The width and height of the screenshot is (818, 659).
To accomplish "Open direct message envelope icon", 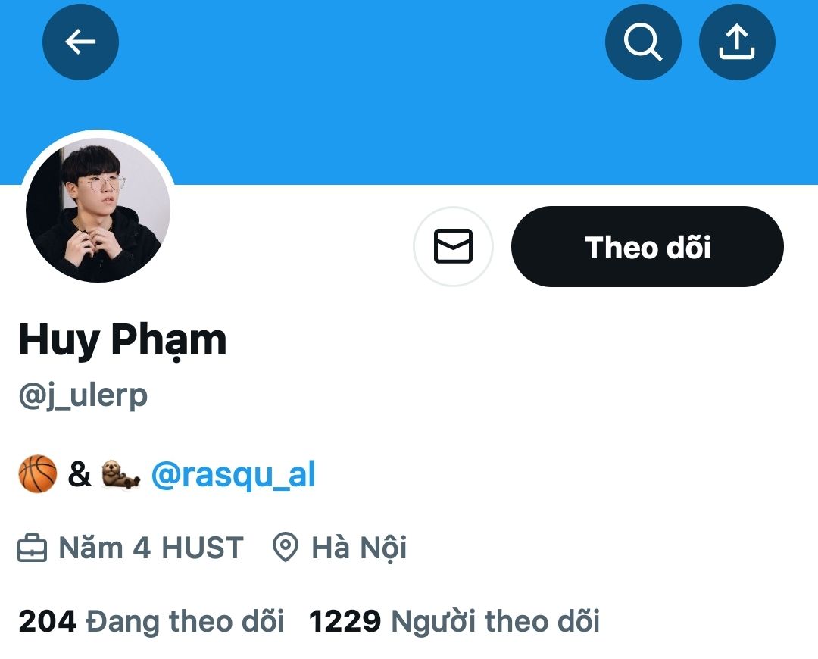I will tap(454, 246).
